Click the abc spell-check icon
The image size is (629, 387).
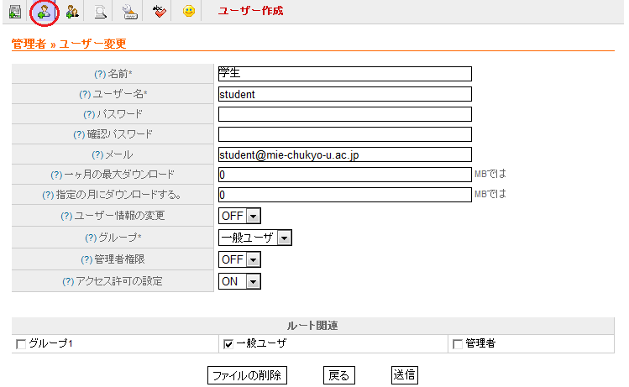tap(159, 12)
